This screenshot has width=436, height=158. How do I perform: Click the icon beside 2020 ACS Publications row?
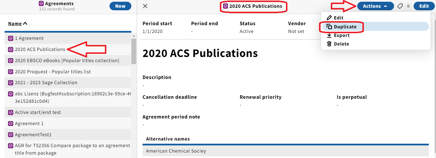click(11, 50)
